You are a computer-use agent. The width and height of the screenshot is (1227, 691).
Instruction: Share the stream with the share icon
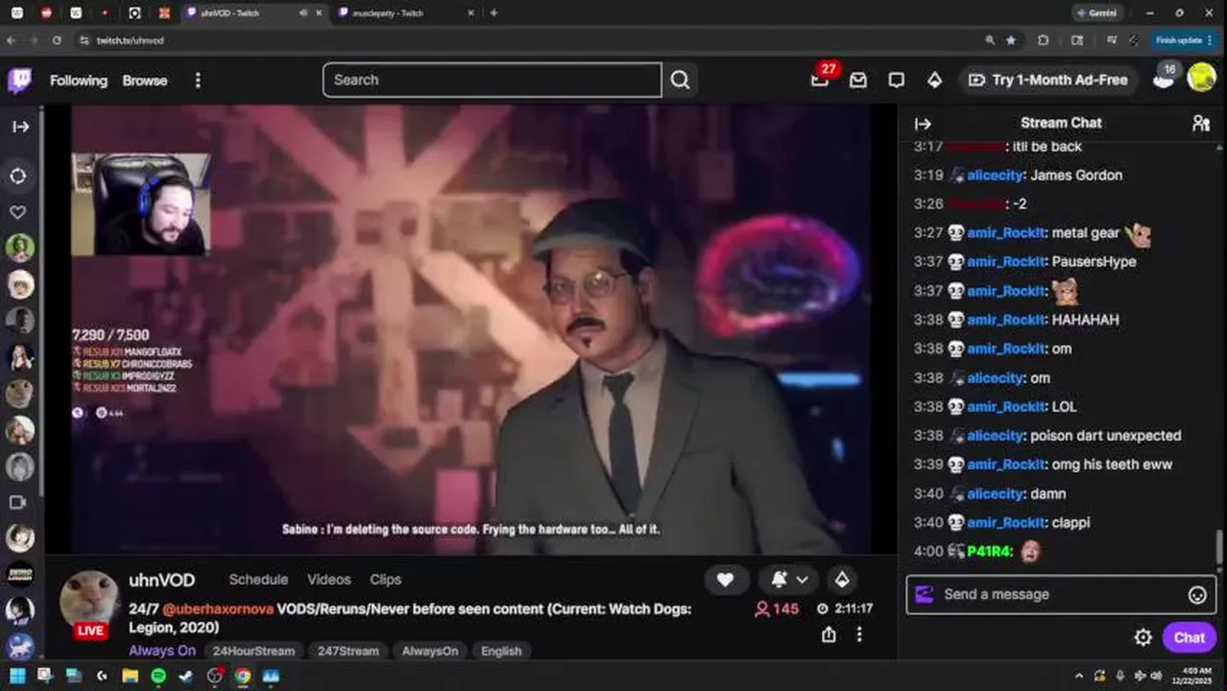coord(829,634)
